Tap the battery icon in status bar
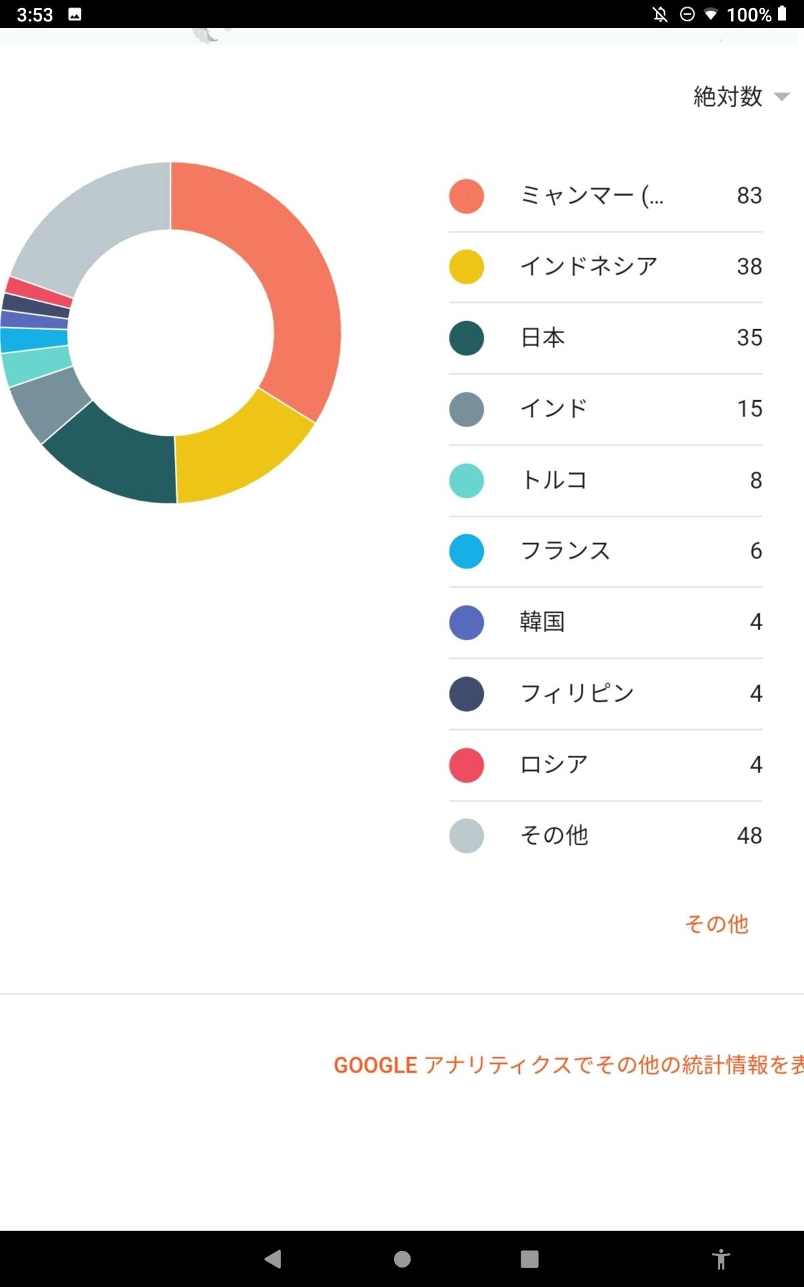Viewport: 804px width, 1287px height. tap(782, 14)
